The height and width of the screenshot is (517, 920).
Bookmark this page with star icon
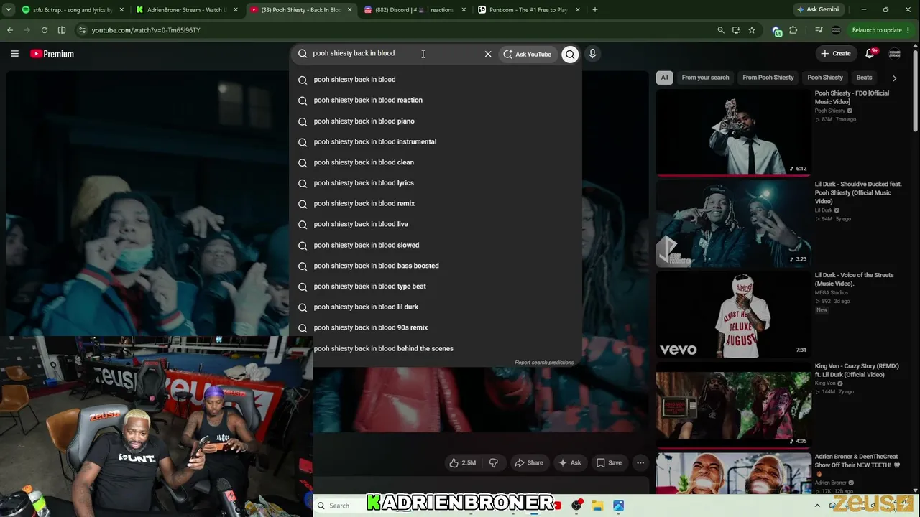click(752, 30)
